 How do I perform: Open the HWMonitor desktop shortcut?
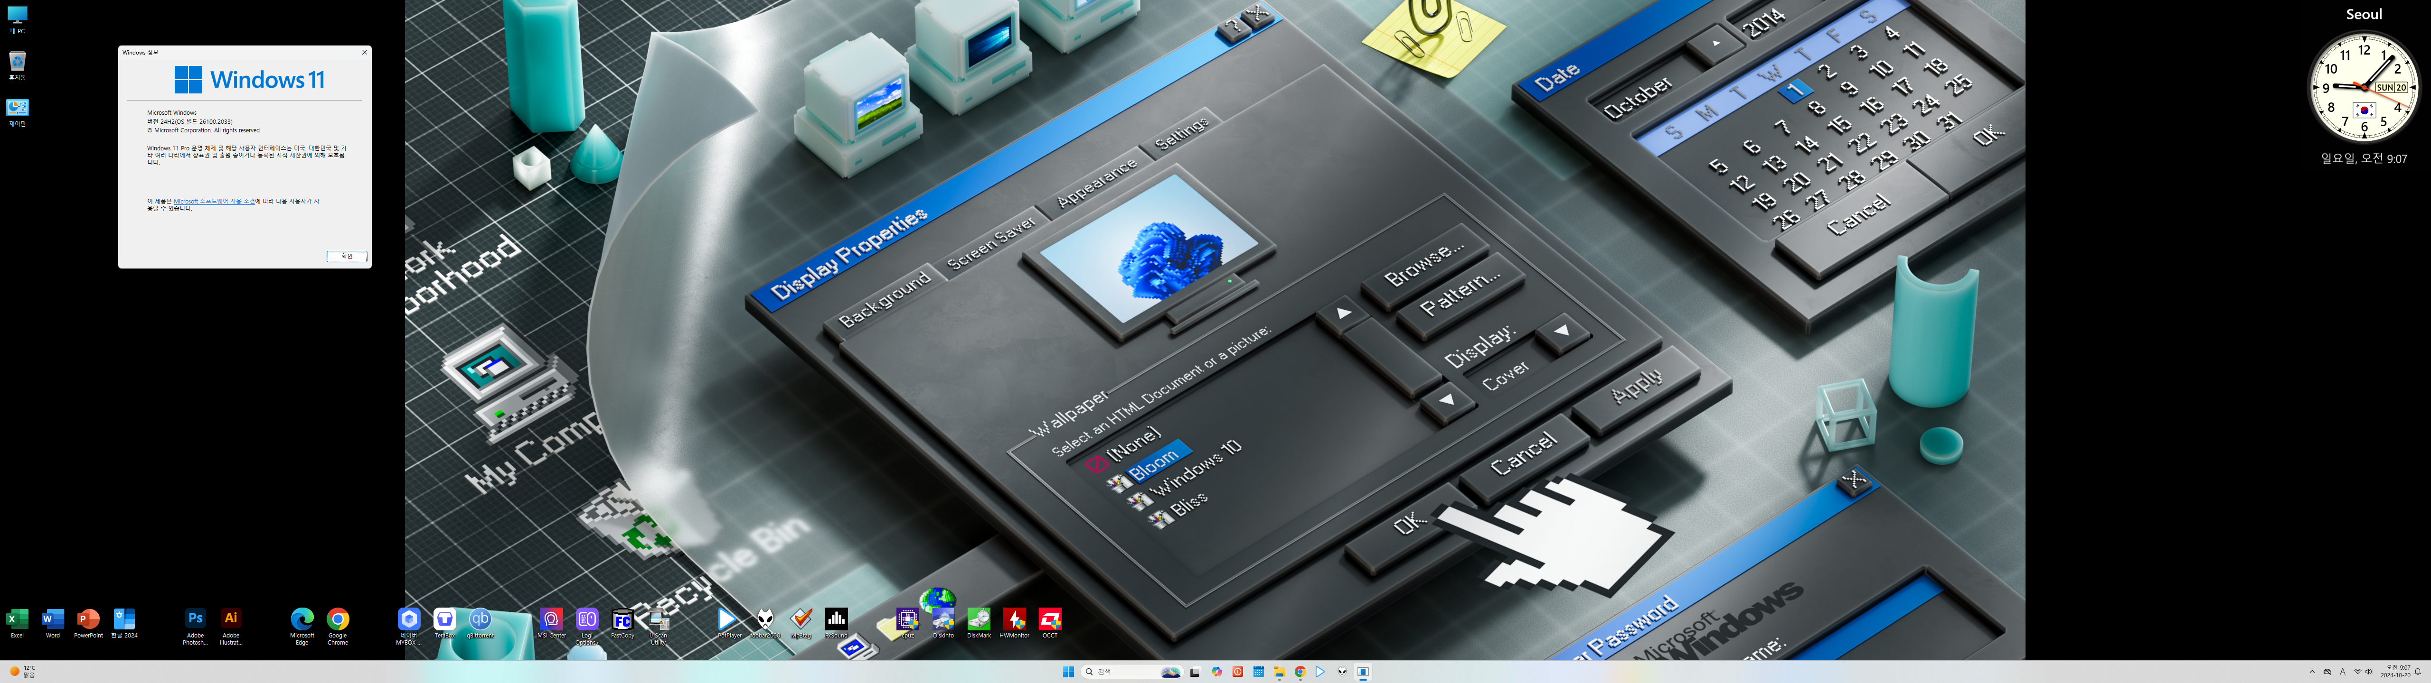coord(1015,623)
